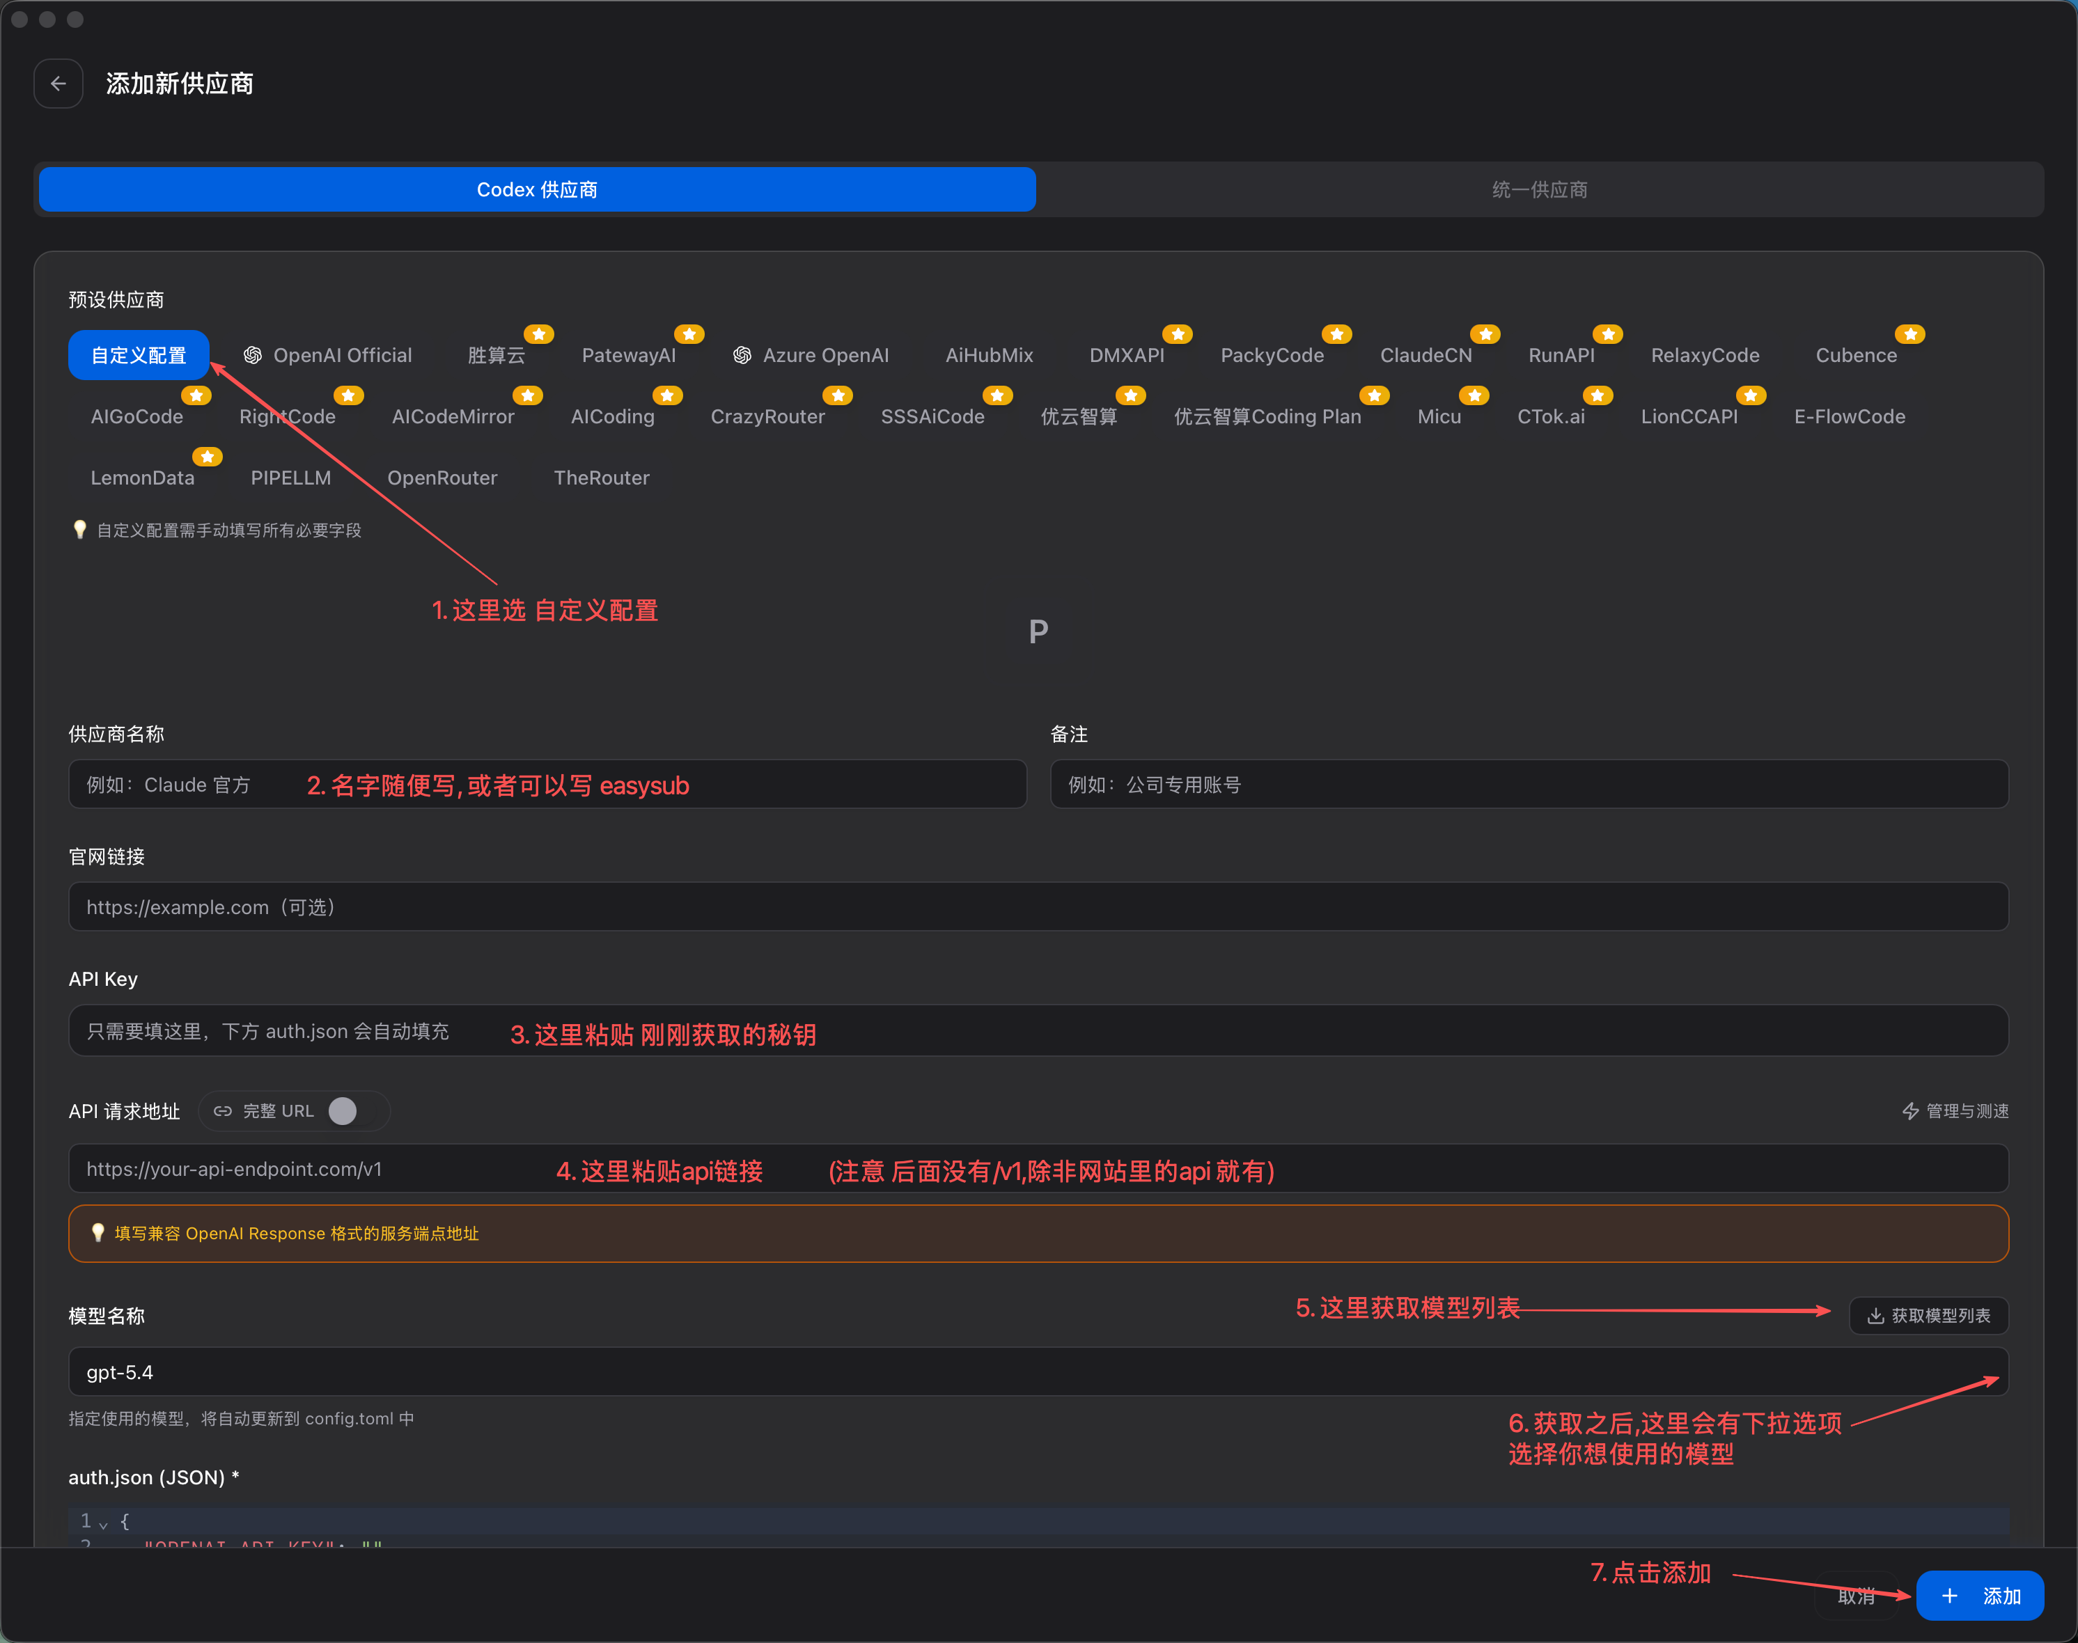Go back using the arrow button
The width and height of the screenshot is (2078, 1643).
pyautogui.click(x=58, y=84)
